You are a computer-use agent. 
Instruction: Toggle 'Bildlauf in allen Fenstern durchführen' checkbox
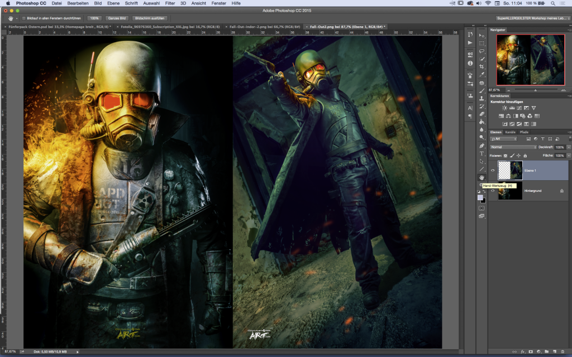pos(24,18)
